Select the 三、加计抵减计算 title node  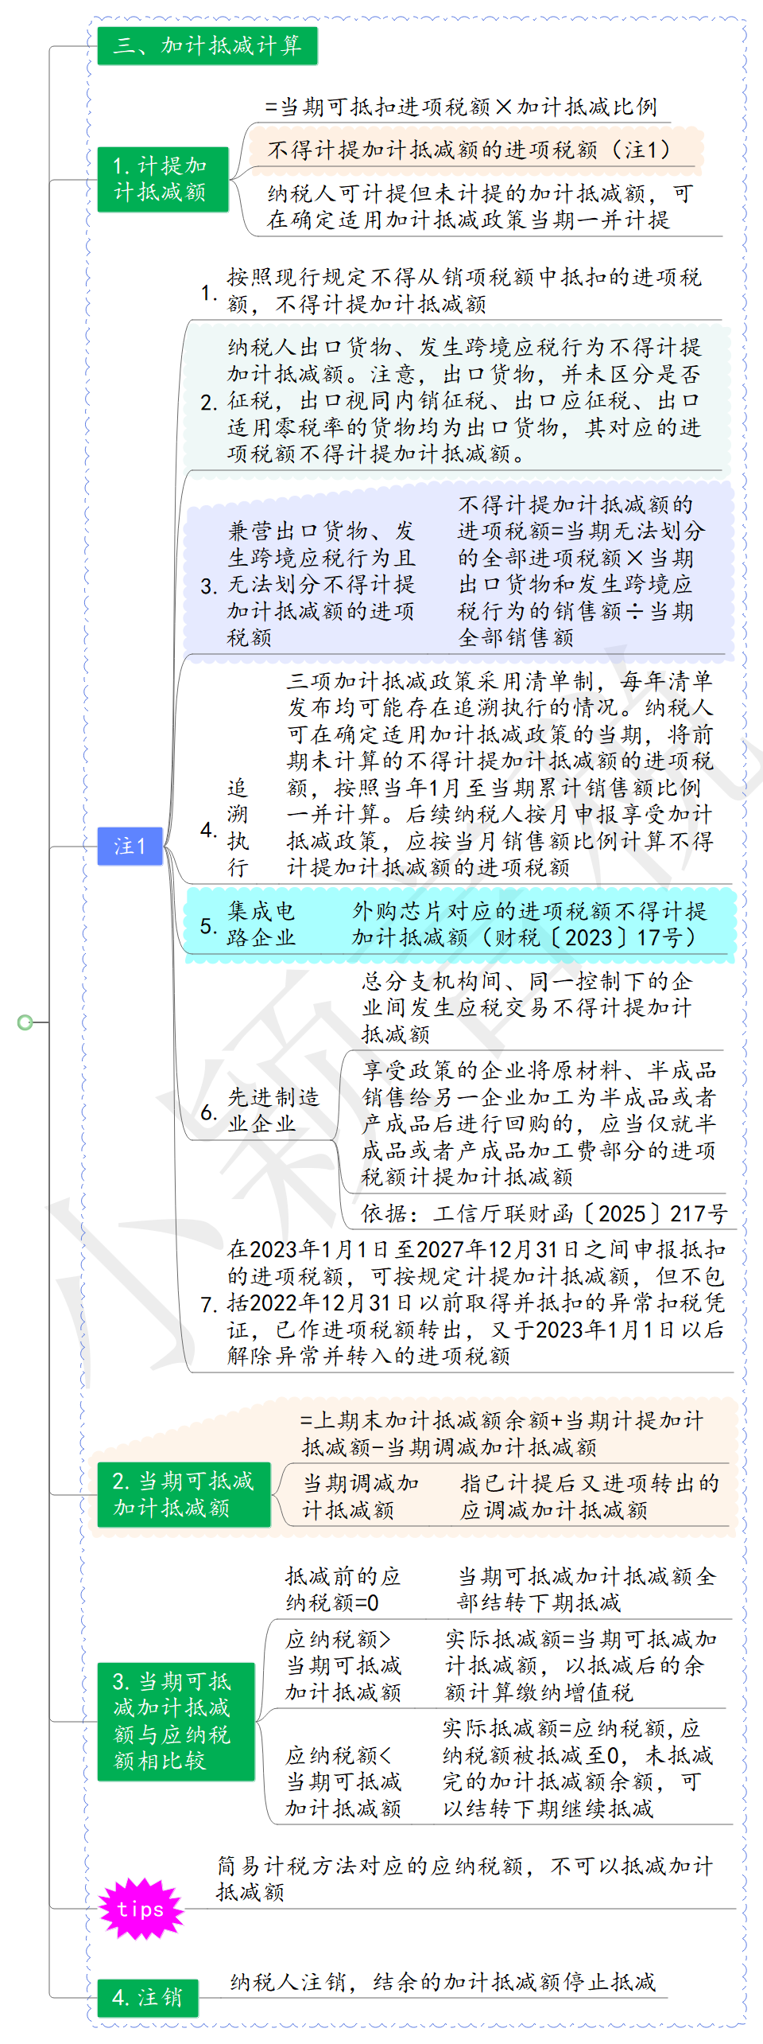coord(207,45)
